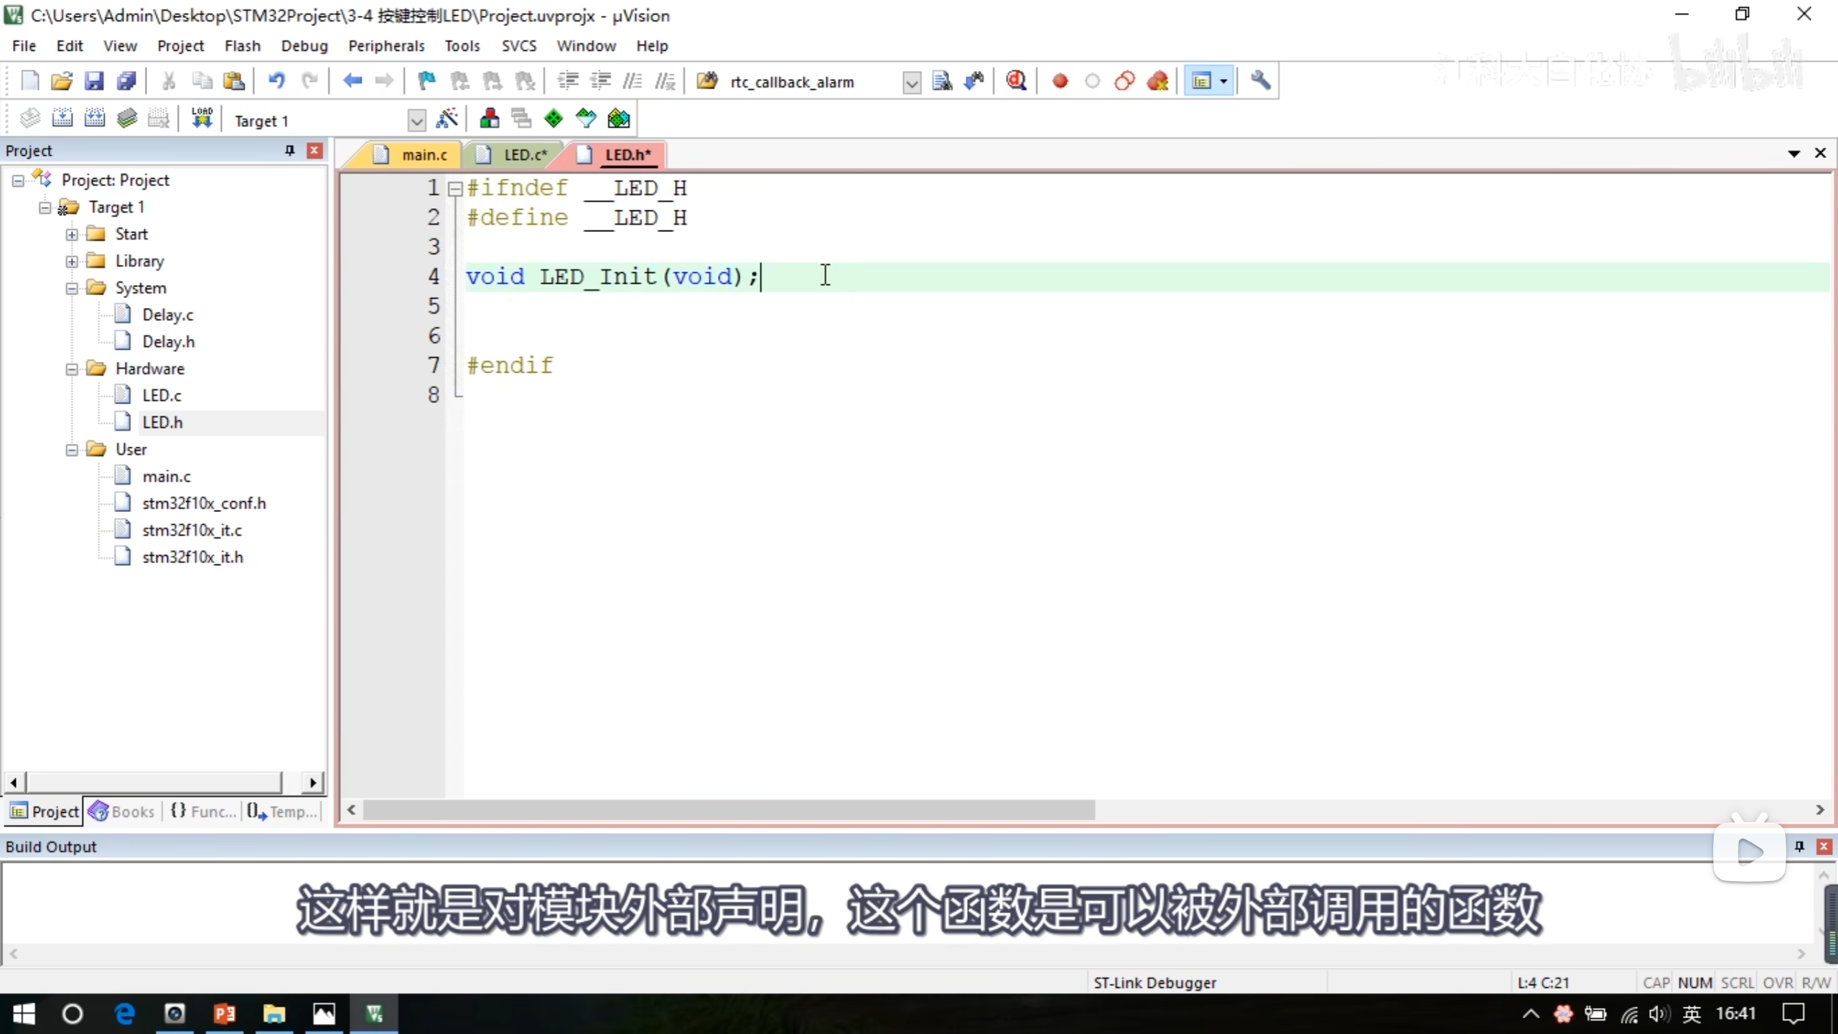Viewport: 1838px width, 1034px height.
Task: Switch to the main.c tab
Action: (x=424, y=155)
